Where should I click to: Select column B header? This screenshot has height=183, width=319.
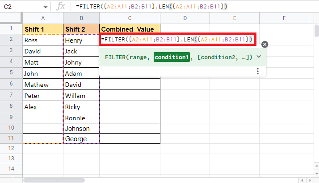[81, 18]
